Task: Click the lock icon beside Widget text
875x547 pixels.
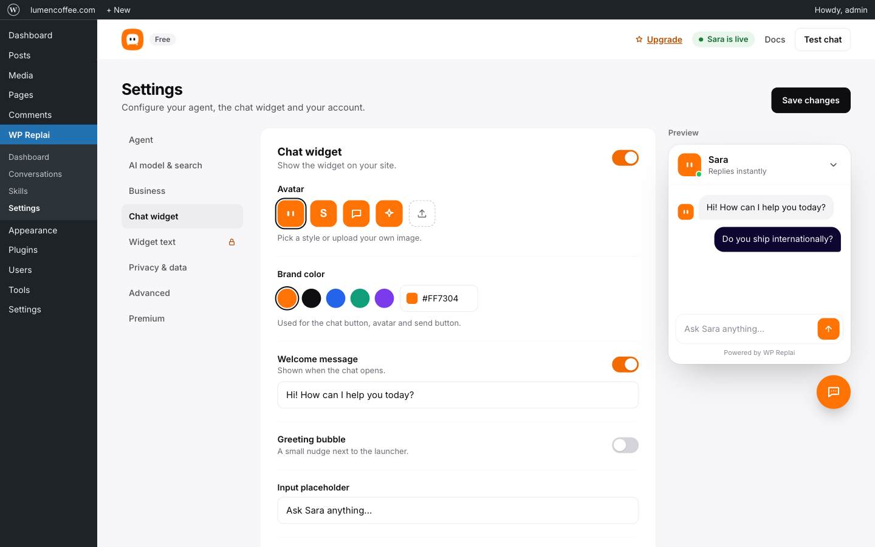Action: tap(232, 242)
